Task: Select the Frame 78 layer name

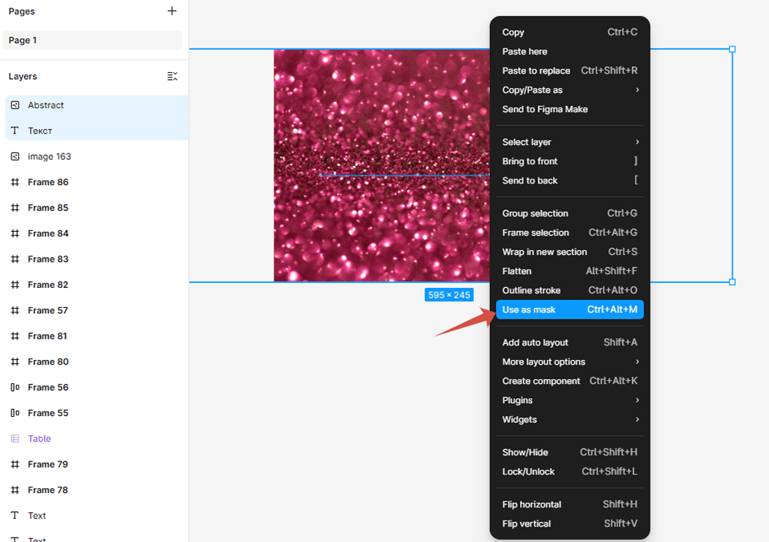Action: 48,490
